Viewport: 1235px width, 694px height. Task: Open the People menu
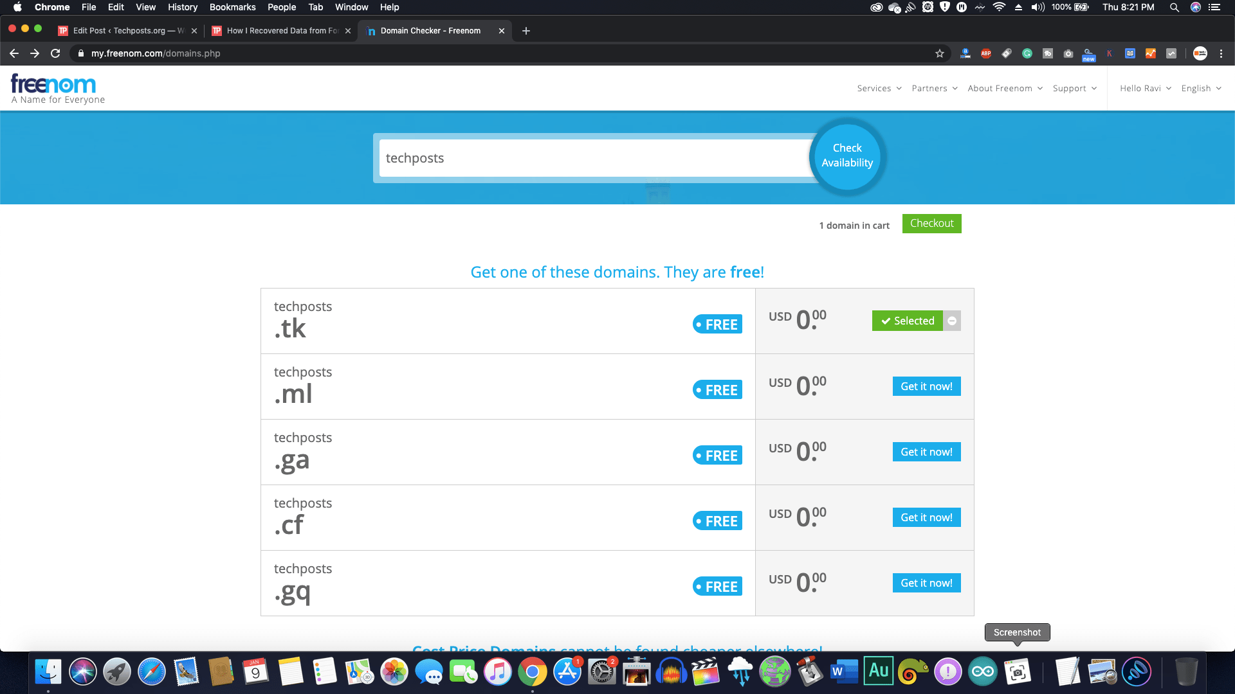[x=282, y=7]
